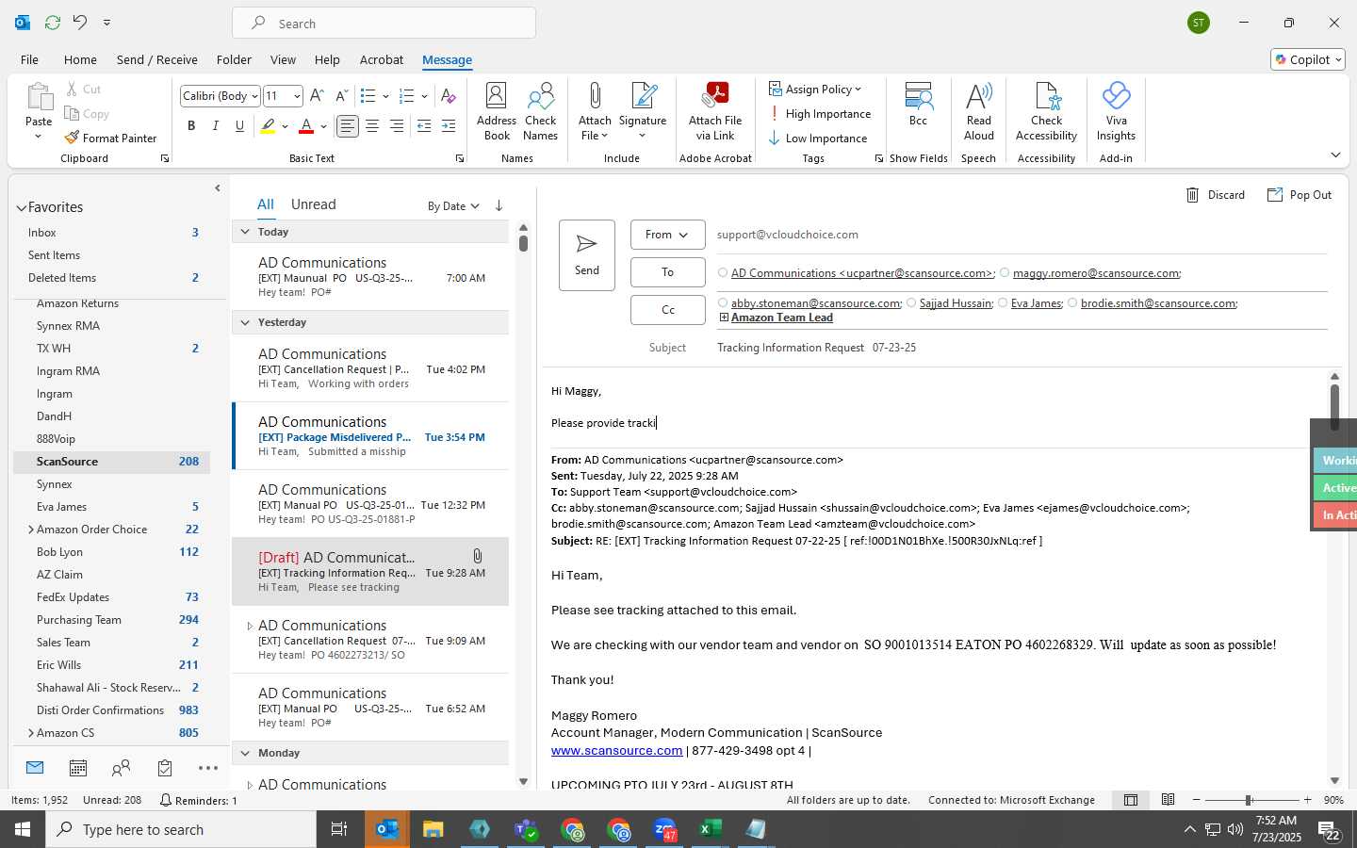Click Attach File via Link (Acrobat)
The width and height of the screenshot is (1357, 848).
(x=715, y=111)
